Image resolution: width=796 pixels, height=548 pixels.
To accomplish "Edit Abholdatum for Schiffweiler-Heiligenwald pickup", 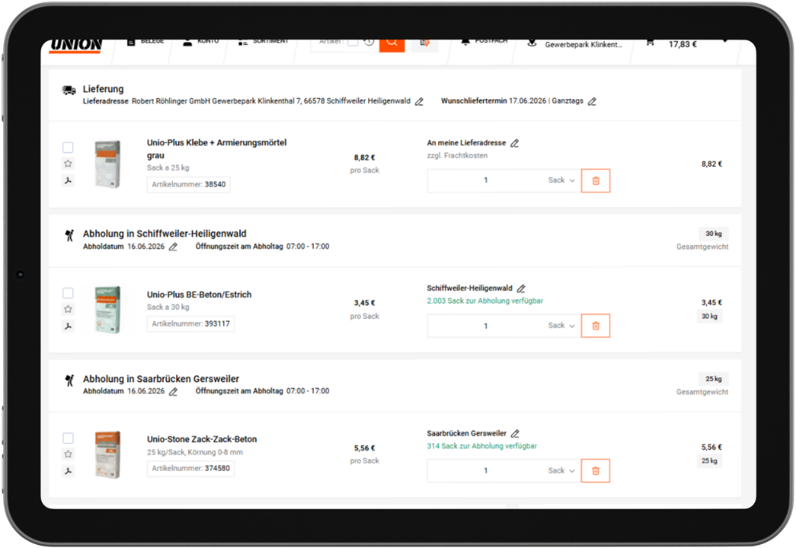I will (173, 247).
